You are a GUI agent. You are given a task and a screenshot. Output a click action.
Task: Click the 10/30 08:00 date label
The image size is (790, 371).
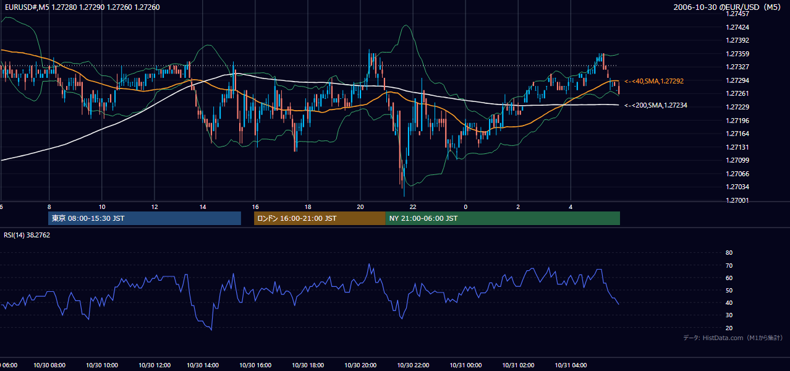(x=49, y=365)
